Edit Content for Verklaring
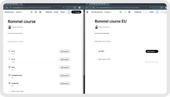Viewport: 170px width, 97px height. point(64,84)
